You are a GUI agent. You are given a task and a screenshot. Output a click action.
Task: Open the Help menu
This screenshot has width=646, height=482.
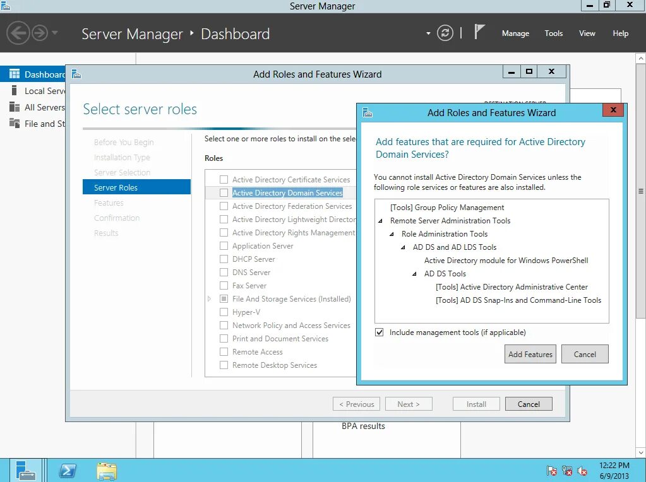620,33
